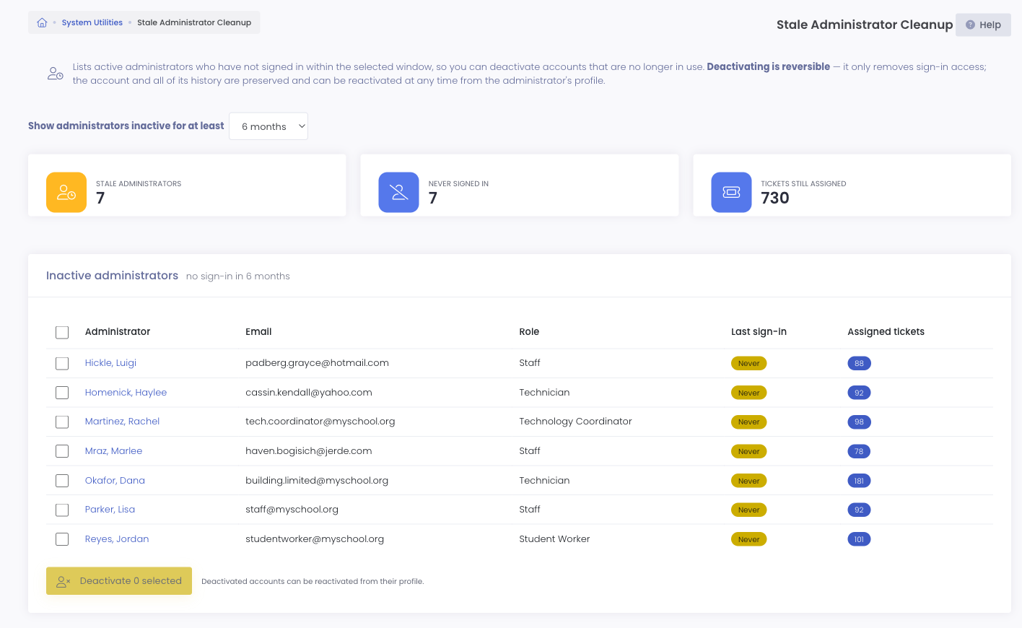This screenshot has height=628, width=1022.
Task: Select email building.limited@myschool.org
Action: point(317,481)
